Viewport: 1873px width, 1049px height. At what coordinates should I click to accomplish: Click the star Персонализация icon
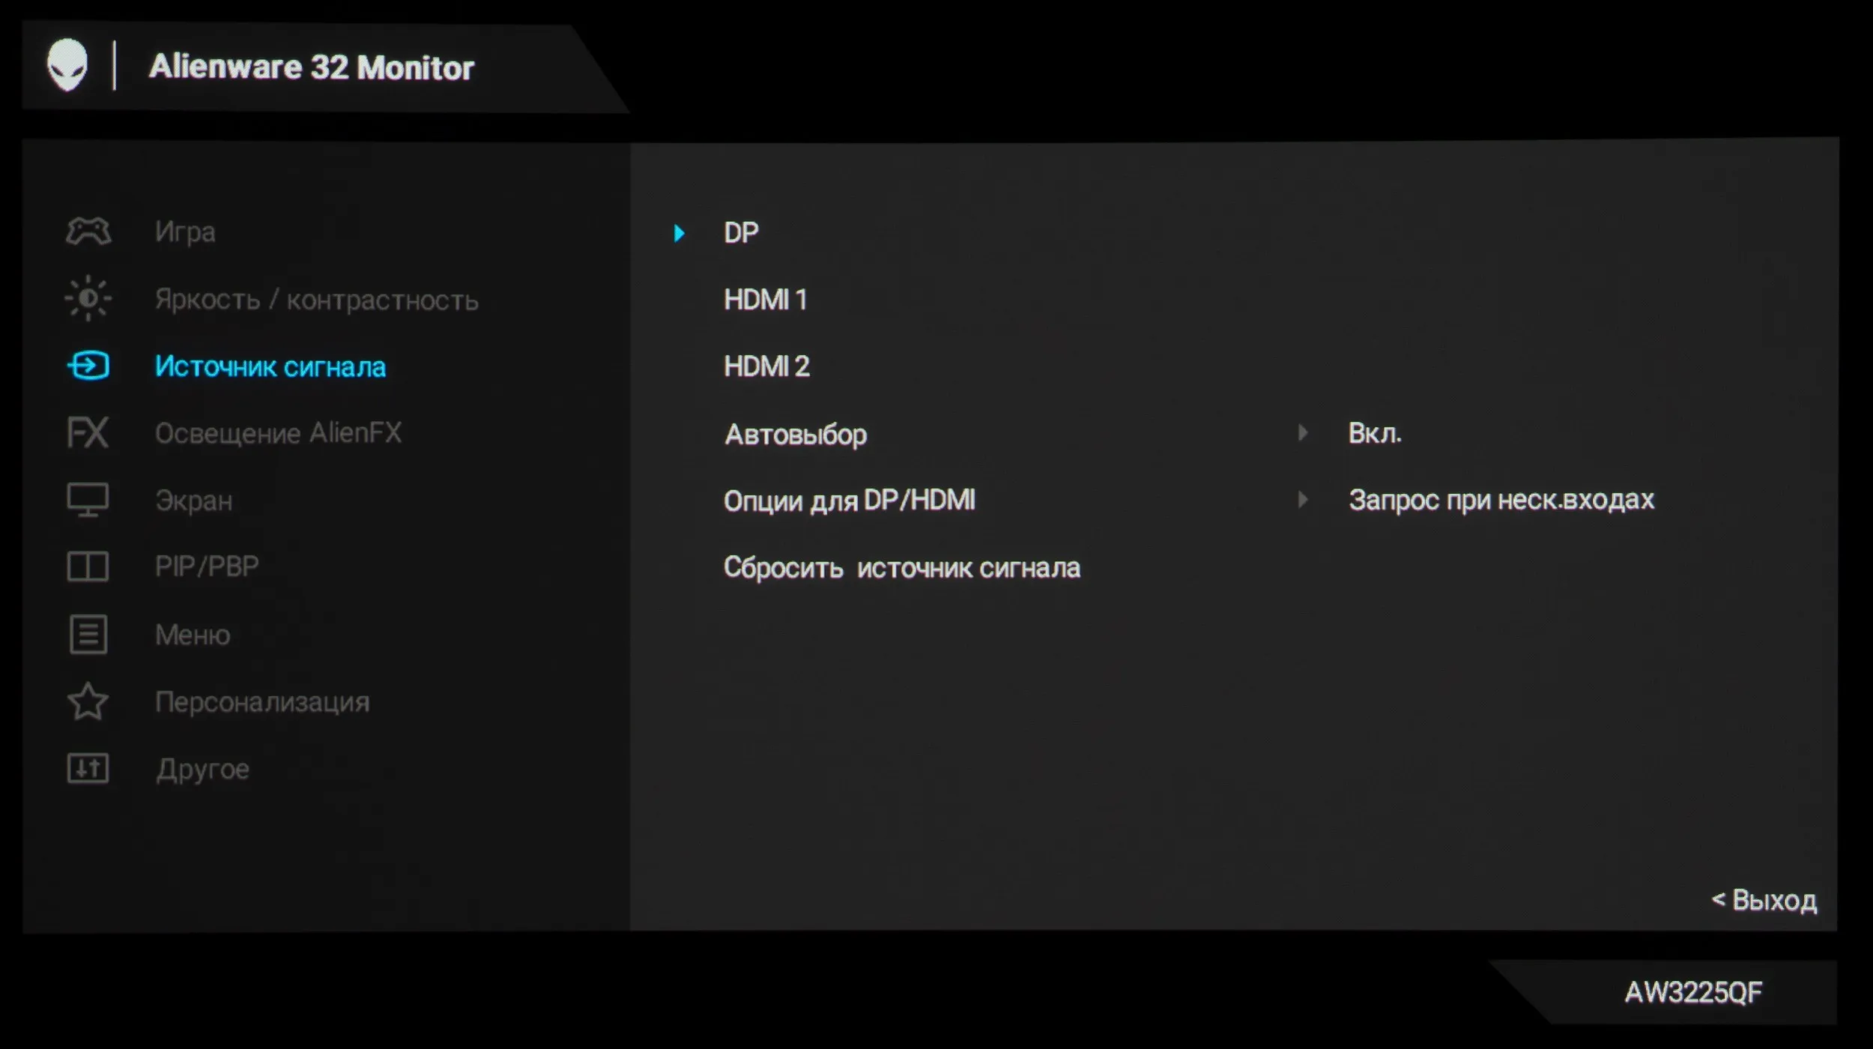coord(88,701)
